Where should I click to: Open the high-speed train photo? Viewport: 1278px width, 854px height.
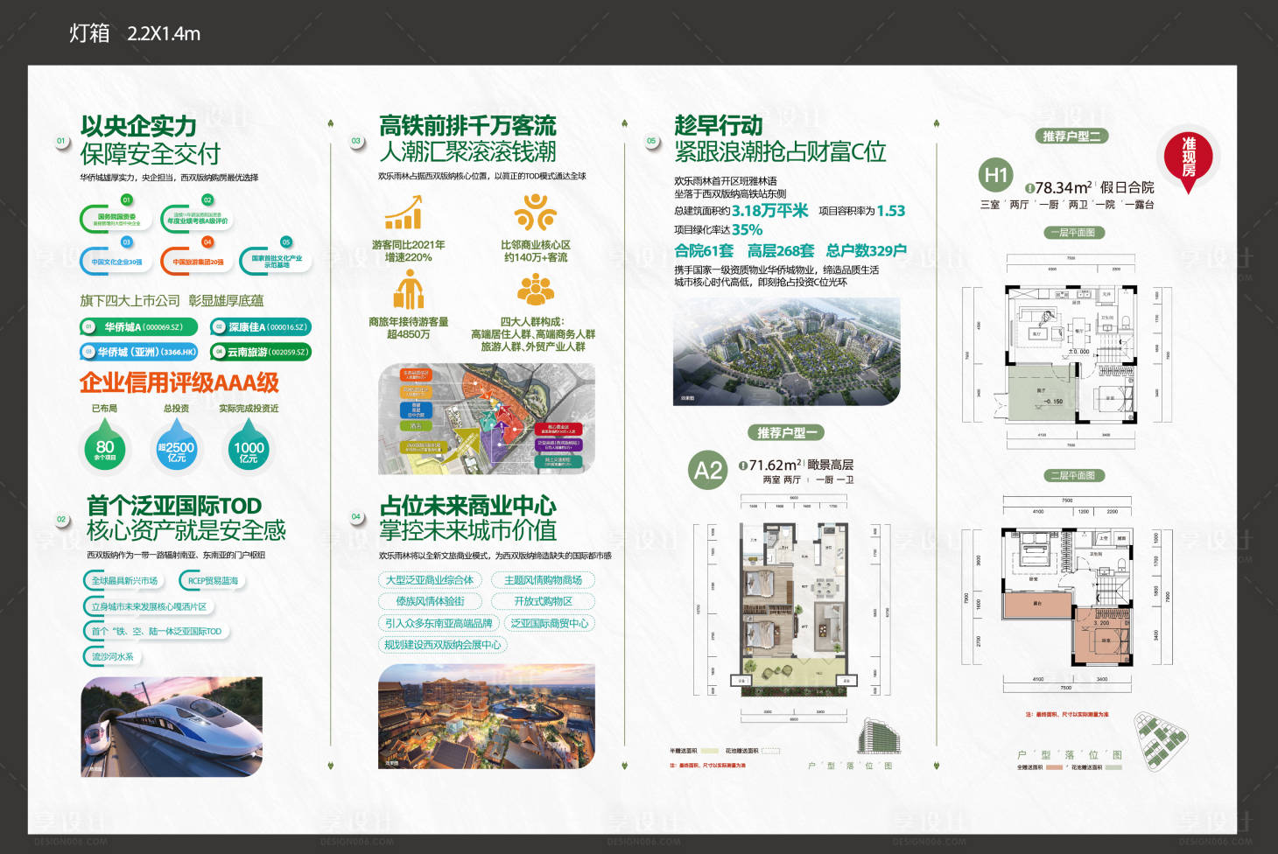(x=172, y=726)
